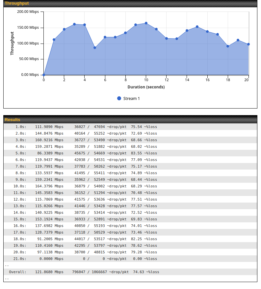Screen dimensions: 261x289
Task: Click the data point at 15 seconds
Action: tap(197, 27)
